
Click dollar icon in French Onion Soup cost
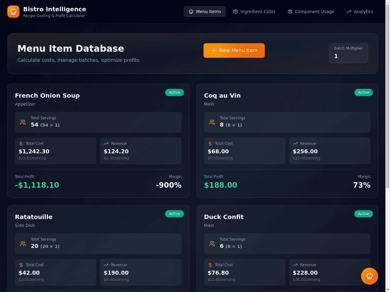(21, 144)
